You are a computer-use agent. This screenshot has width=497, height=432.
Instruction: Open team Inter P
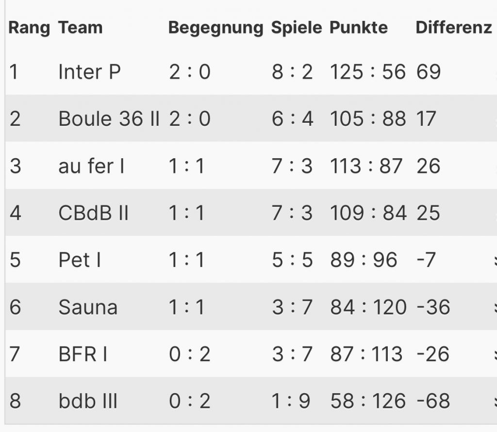pyautogui.click(x=89, y=72)
